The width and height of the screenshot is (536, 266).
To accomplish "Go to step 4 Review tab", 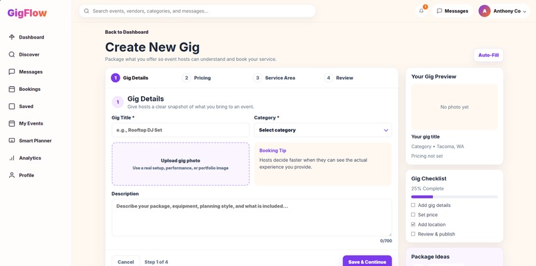I will [338, 78].
